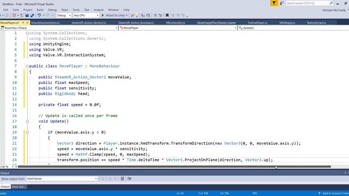Image resolution: width=349 pixels, height=196 pixels.
Task: Click the horizontal editor scrollbar thumb
Action: (x=174, y=167)
